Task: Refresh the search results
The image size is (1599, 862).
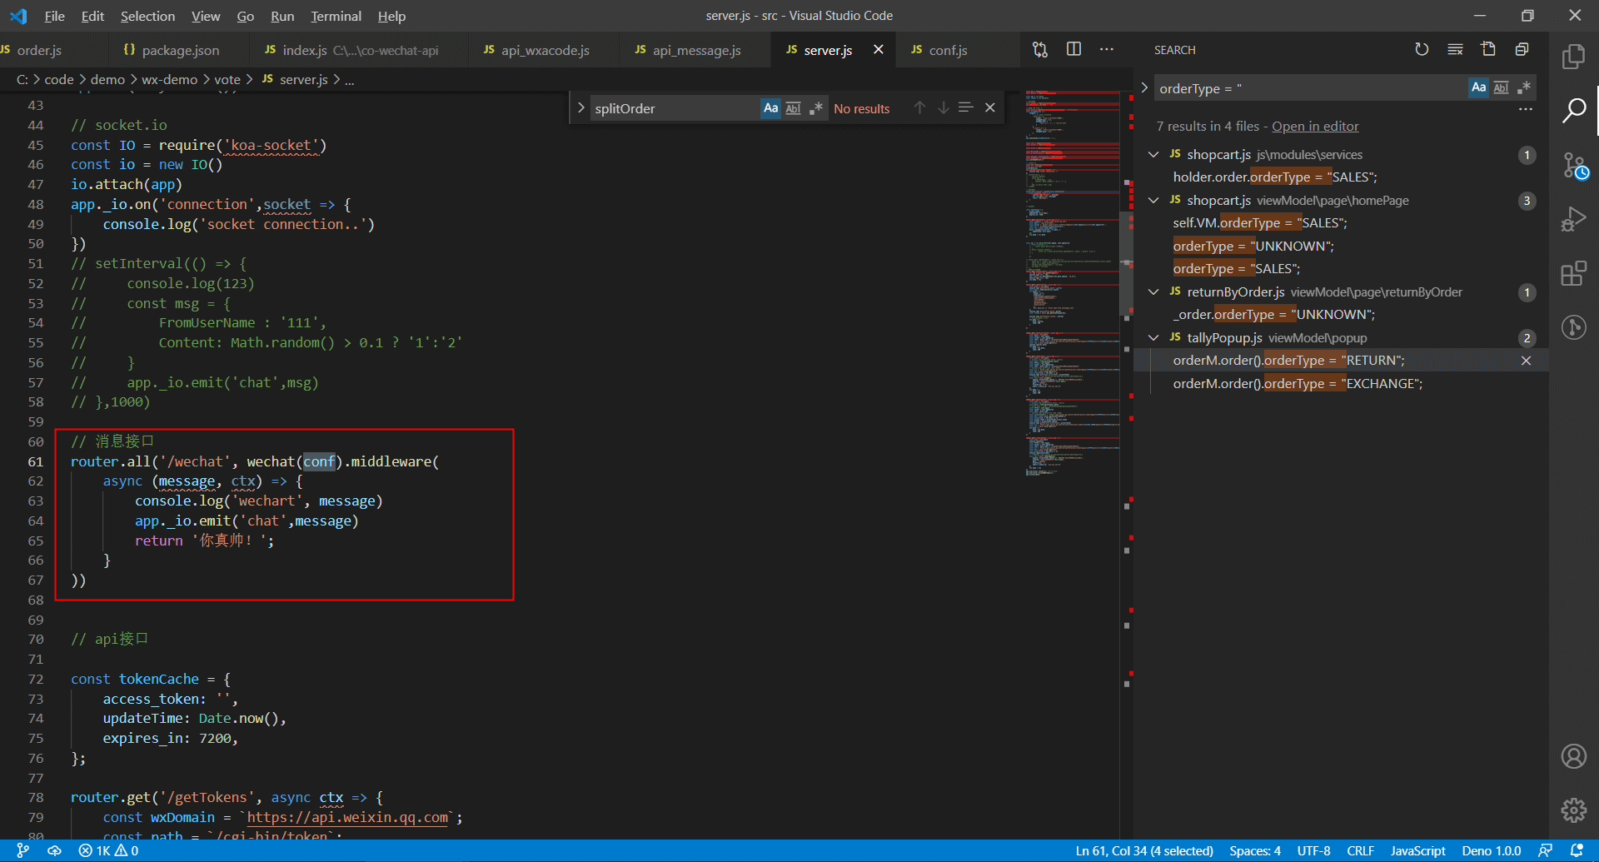Action: pyautogui.click(x=1422, y=50)
